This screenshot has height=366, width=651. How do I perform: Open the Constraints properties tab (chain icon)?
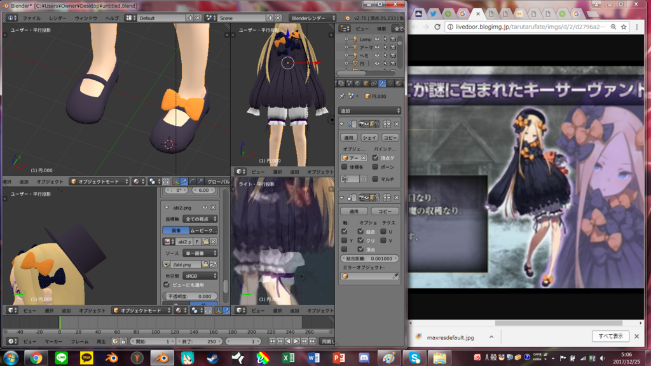click(374, 83)
